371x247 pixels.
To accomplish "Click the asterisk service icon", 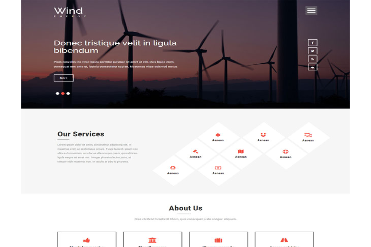I will [x=218, y=135].
